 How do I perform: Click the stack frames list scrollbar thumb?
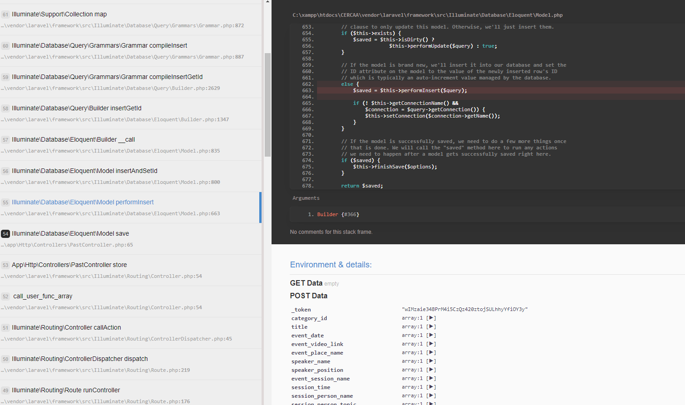pyautogui.click(x=267, y=105)
